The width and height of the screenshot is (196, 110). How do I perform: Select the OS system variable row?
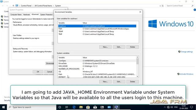[x=97, y=71]
